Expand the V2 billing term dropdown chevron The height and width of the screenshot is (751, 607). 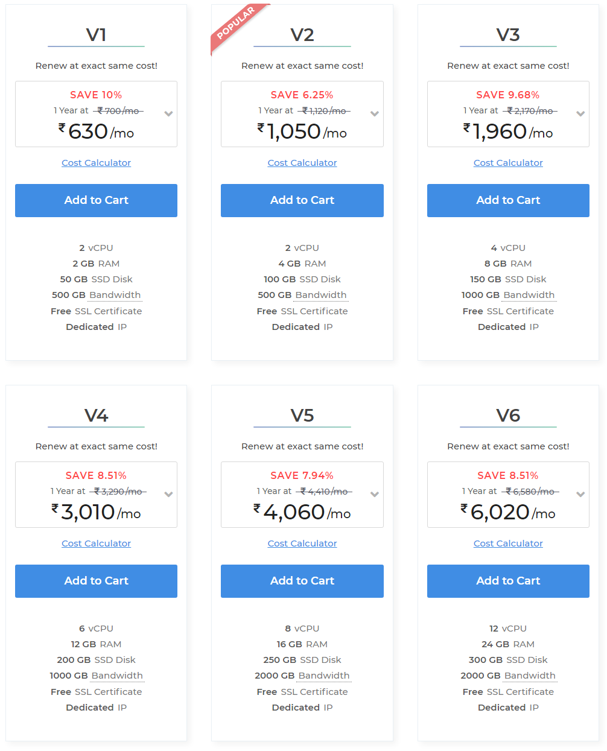375,114
